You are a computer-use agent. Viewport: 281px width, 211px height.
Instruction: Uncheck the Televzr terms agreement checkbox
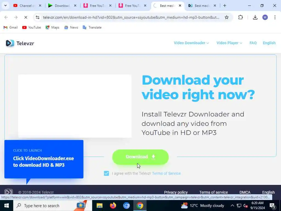(106, 173)
